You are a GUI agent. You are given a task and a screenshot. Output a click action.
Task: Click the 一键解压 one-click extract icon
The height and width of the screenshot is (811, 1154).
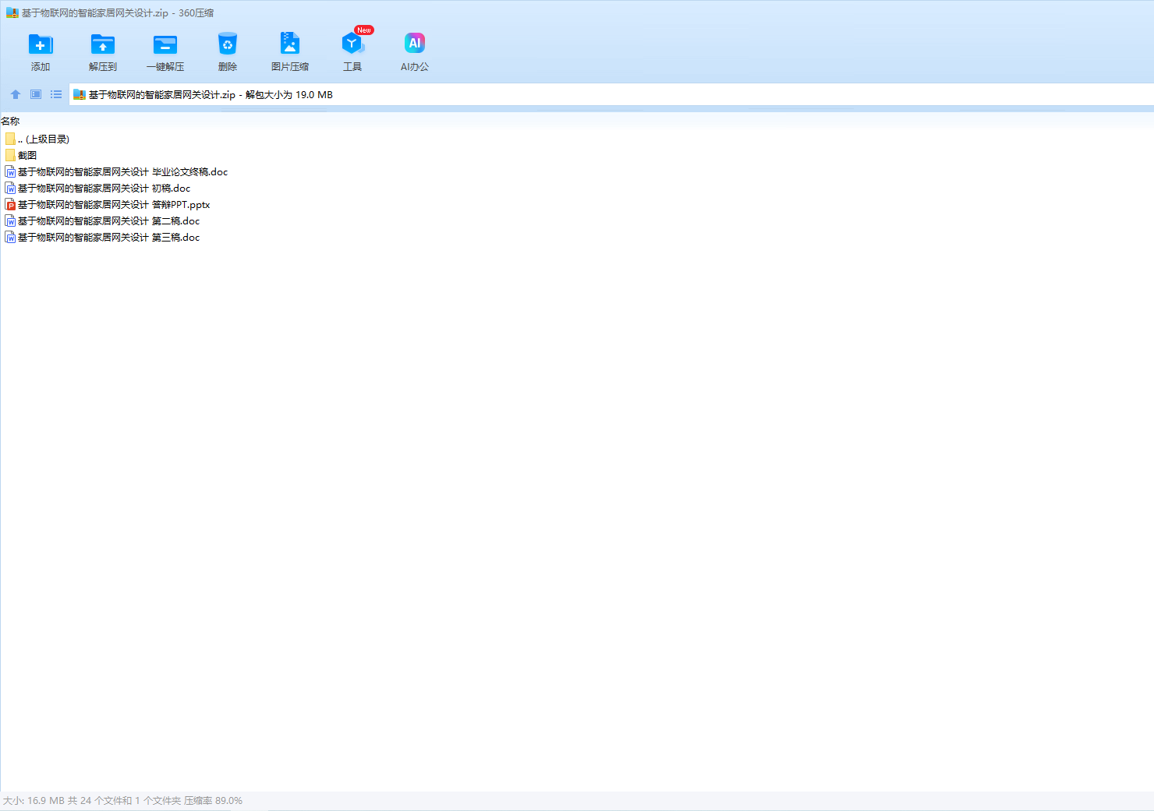[x=165, y=44]
